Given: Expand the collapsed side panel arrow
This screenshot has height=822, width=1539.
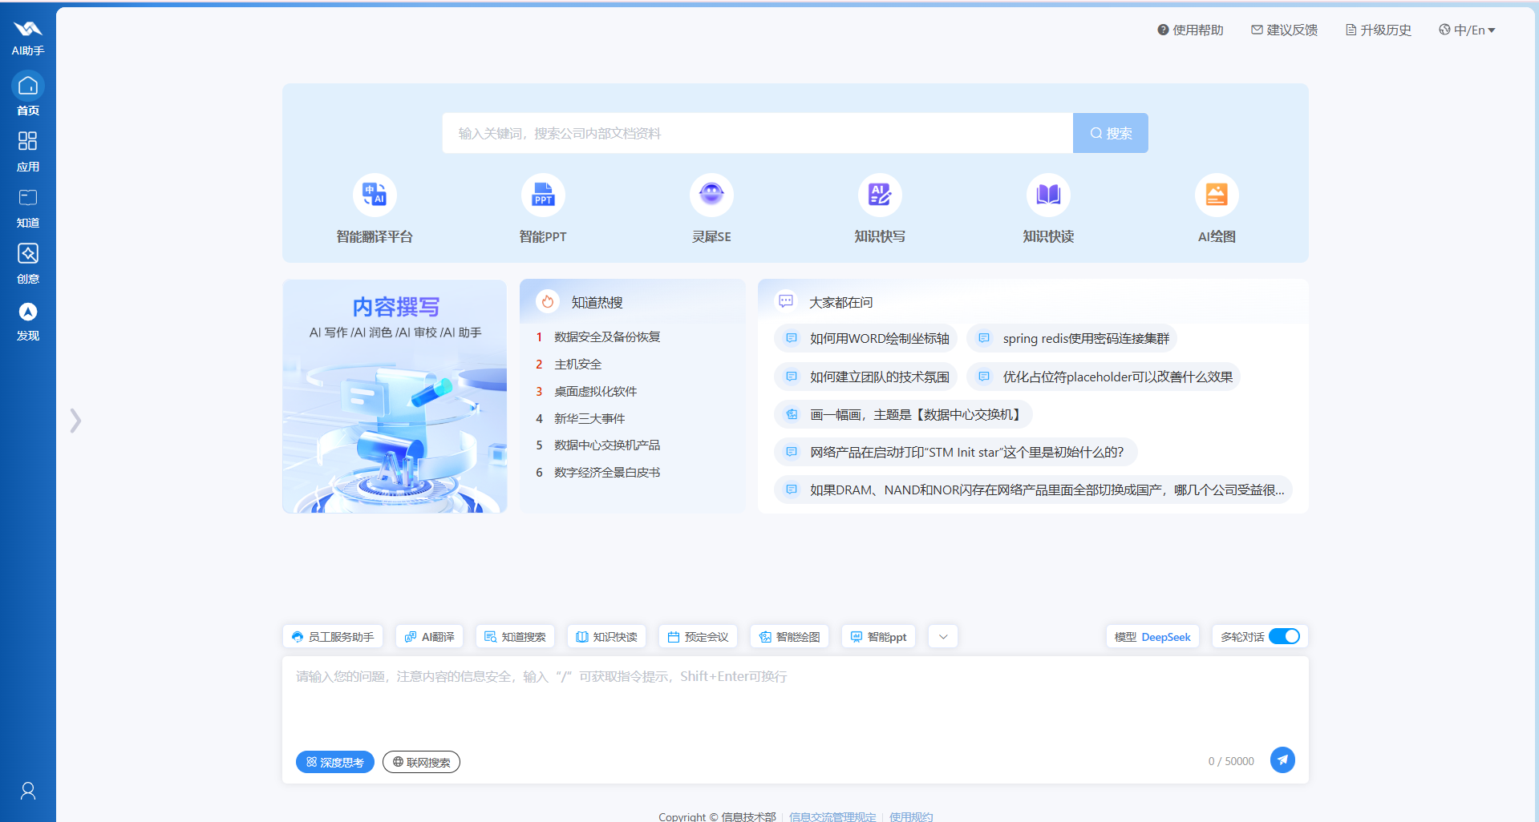Looking at the screenshot, I should tap(75, 421).
